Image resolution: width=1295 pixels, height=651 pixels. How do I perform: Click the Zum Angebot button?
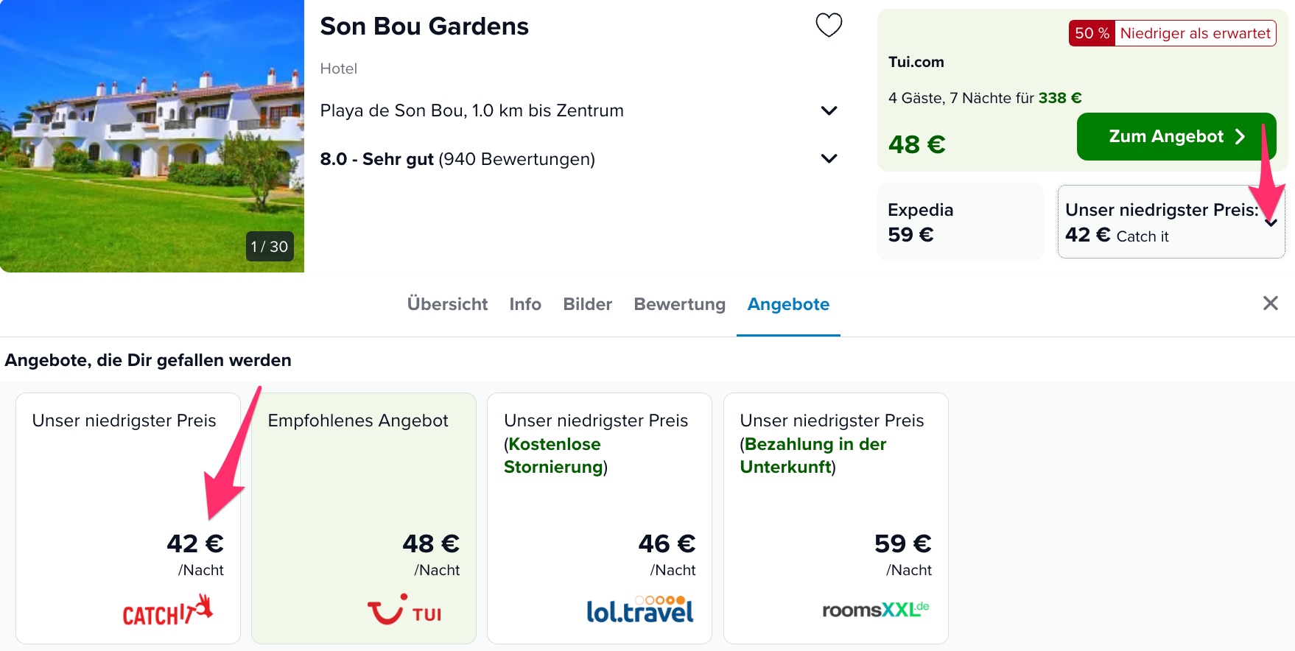pos(1176,136)
